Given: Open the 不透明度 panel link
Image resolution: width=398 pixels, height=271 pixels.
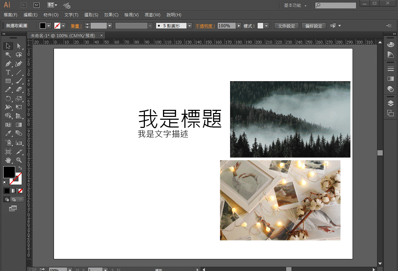Looking at the screenshot, I should click(205, 26).
